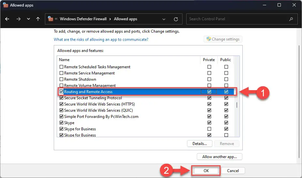Go up one level with up arrow
302x178 pixels.
(x=38, y=19)
